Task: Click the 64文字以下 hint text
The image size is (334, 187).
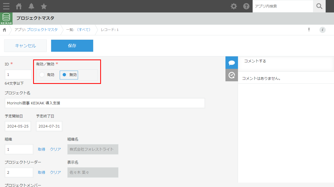Action: (x=14, y=83)
